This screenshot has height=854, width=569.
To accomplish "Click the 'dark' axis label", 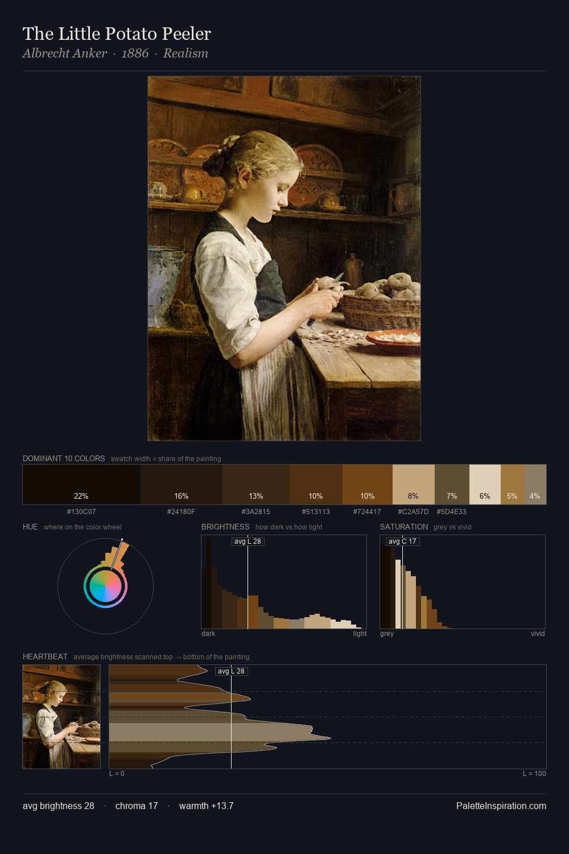I will tap(208, 634).
